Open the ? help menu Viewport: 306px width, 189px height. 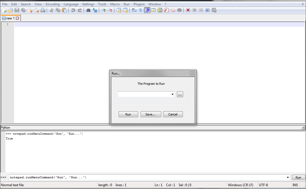point(165,4)
